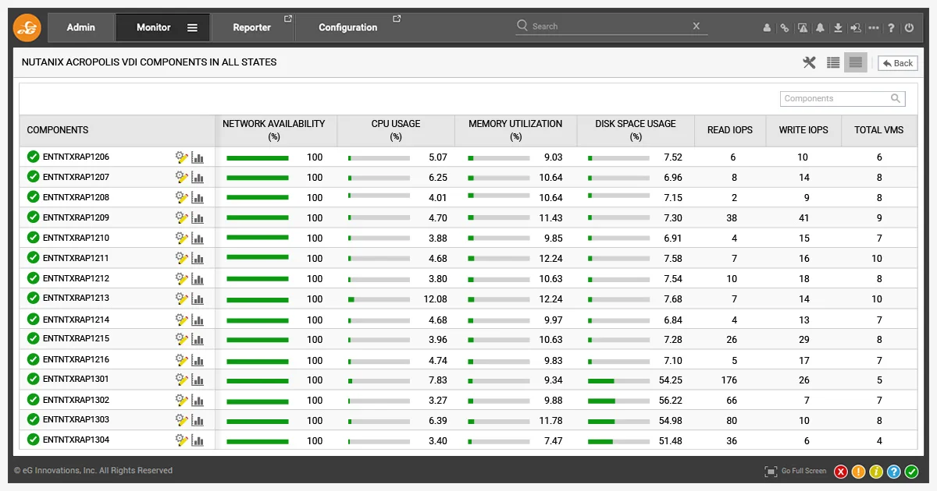937x491 pixels.
Task: Click Go Full Screen link
Action: click(796, 472)
